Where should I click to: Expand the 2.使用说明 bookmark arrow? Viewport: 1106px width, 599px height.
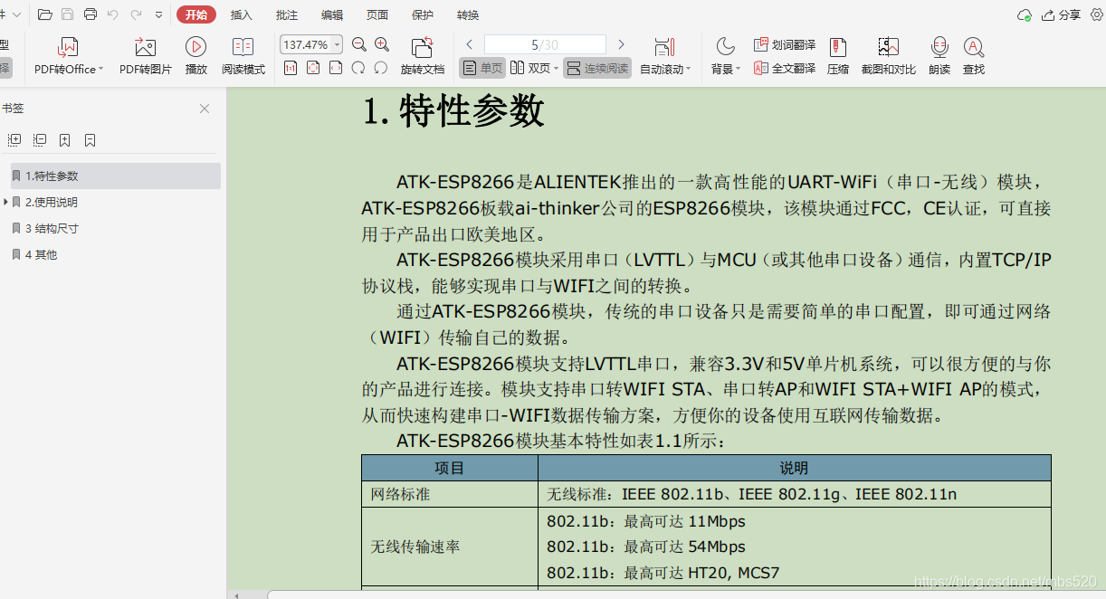coord(6,202)
